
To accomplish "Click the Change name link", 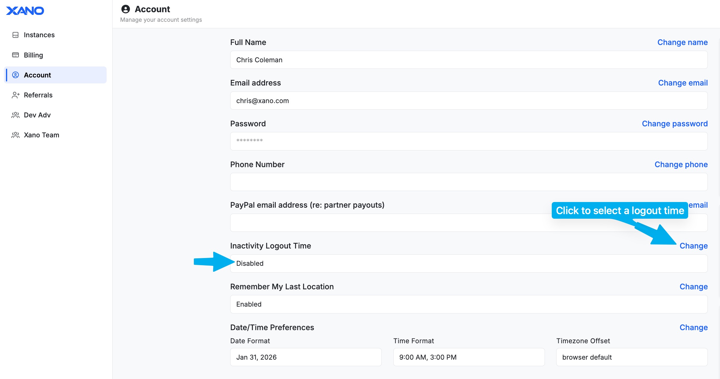I will click(682, 42).
